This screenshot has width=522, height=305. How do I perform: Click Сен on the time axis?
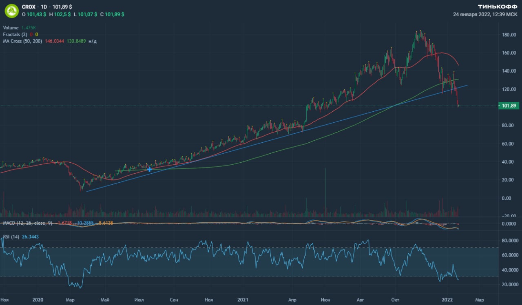click(x=174, y=300)
